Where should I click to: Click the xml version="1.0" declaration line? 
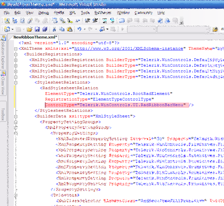point(69,43)
